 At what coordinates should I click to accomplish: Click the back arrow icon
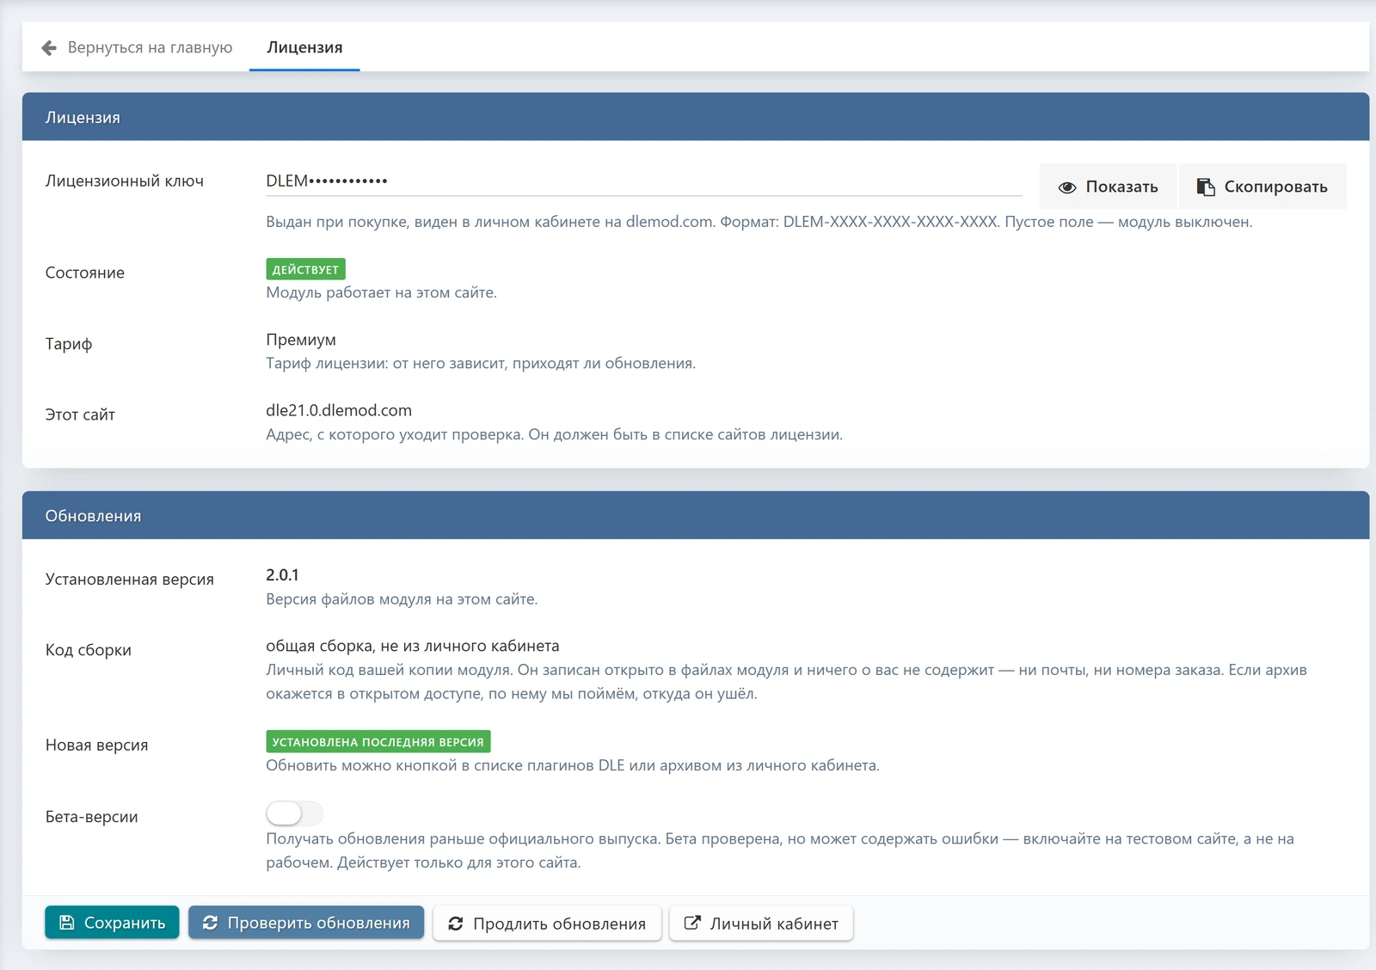pyautogui.click(x=49, y=47)
